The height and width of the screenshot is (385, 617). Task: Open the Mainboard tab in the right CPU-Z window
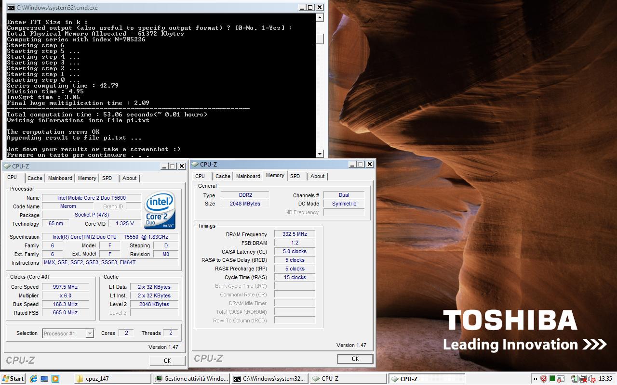[x=248, y=176]
